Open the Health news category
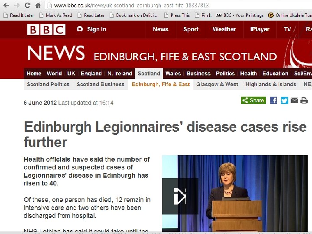Image resolution: width=312 pixels, height=234 pixels. [x=248, y=73]
